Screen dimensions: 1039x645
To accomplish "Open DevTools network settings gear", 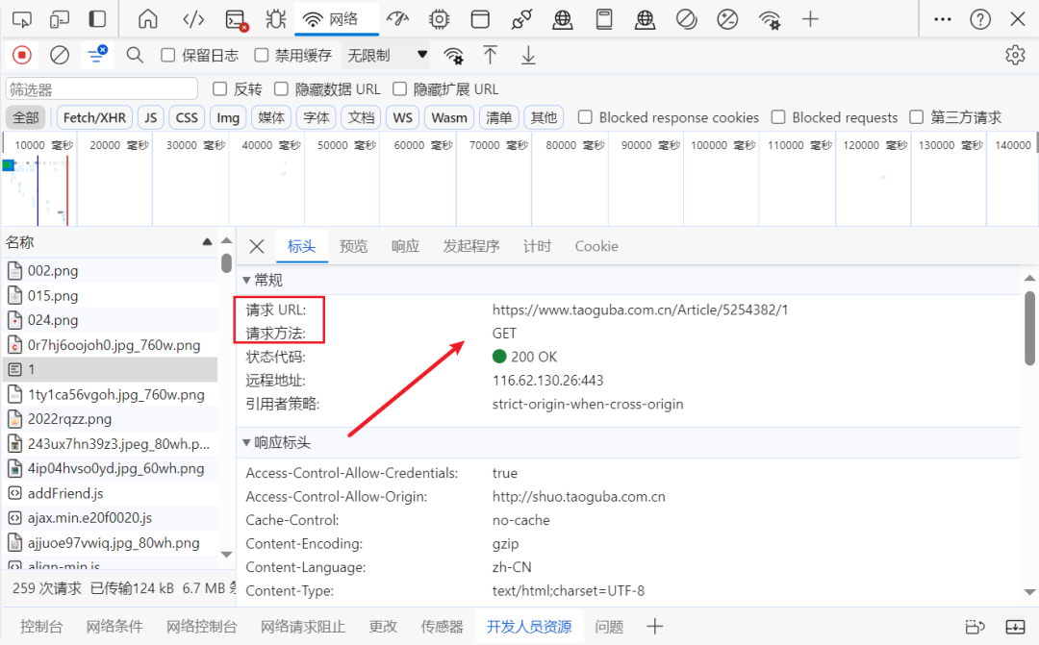I will coord(1015,55).
